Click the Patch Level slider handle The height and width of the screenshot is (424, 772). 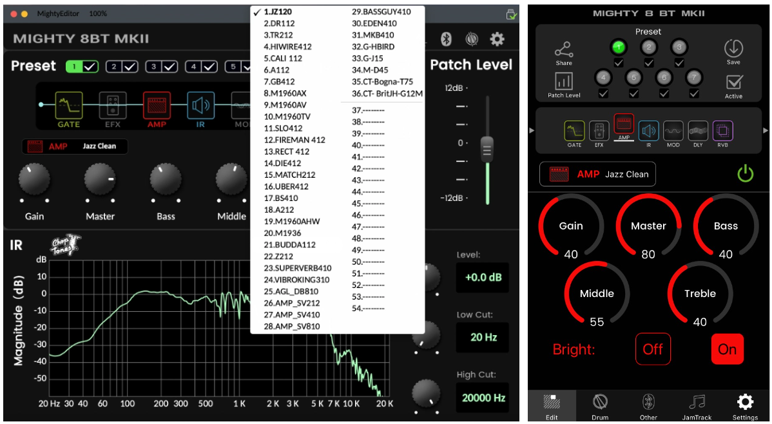click(x=487, y=149)
